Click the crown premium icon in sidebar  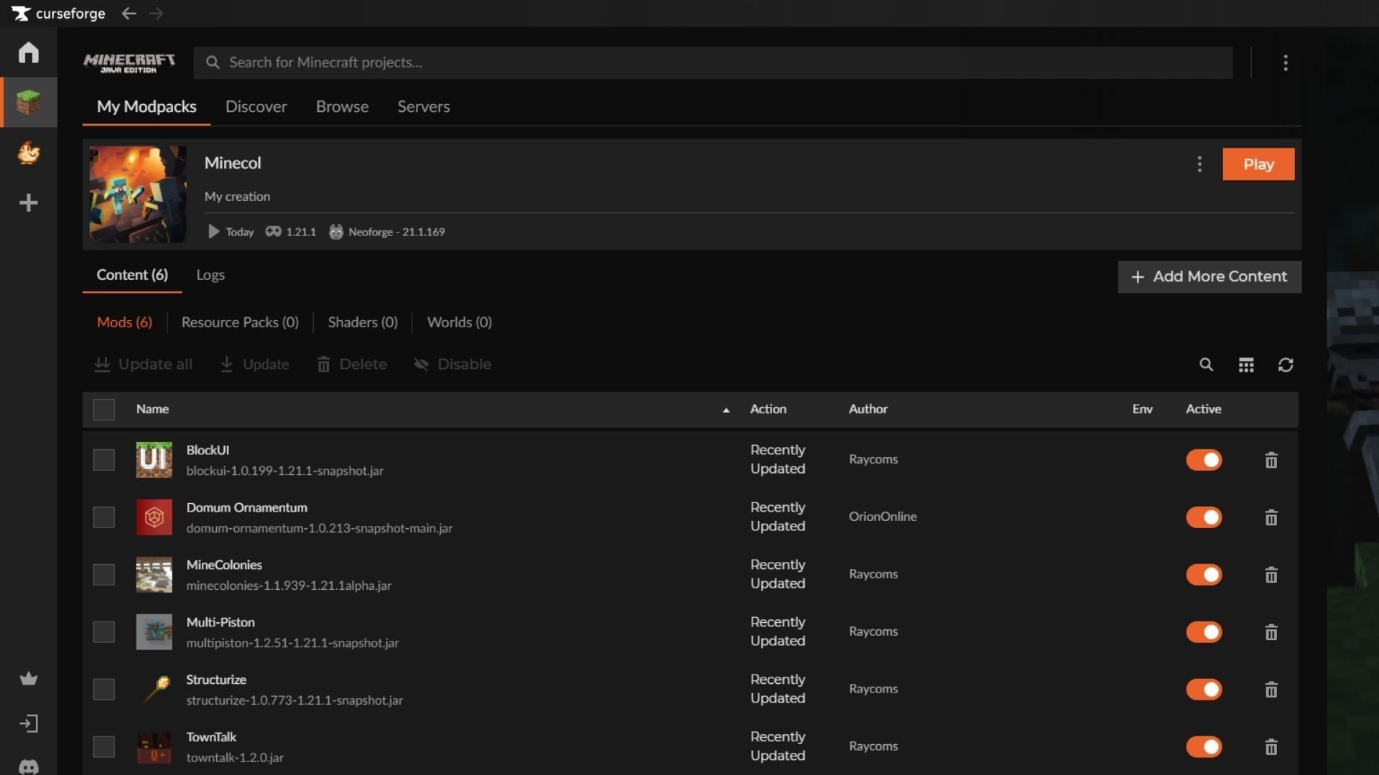(x=29, y=678)
